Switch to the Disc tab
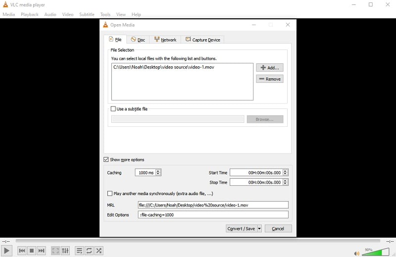 pyautogui.click(x=138, y=40)
